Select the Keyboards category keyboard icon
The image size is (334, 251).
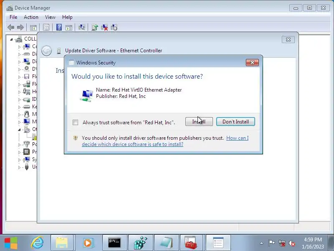27,107
